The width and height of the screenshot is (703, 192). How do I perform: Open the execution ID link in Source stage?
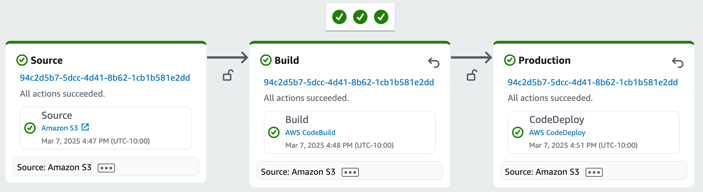(105, 78)
